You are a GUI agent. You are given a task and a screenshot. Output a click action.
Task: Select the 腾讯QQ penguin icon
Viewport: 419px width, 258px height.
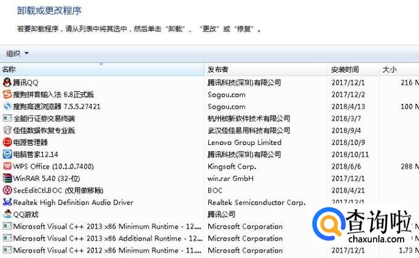tap(7, 82)
